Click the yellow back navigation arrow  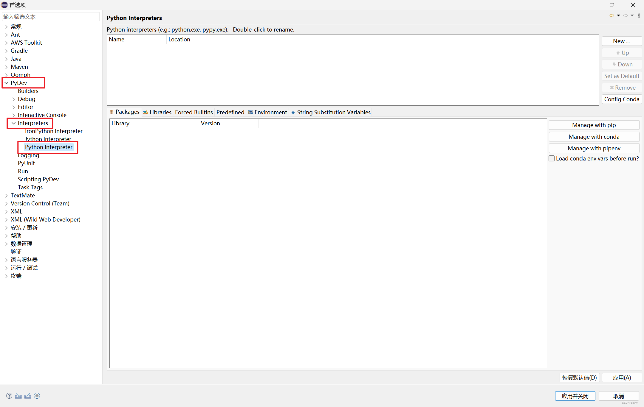[612, 15]
